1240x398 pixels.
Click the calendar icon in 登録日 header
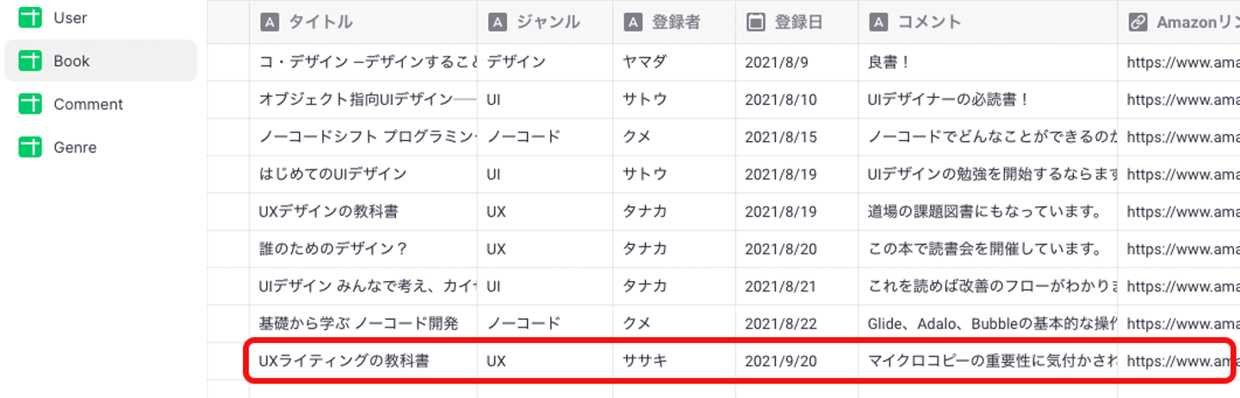pos(755,22)
